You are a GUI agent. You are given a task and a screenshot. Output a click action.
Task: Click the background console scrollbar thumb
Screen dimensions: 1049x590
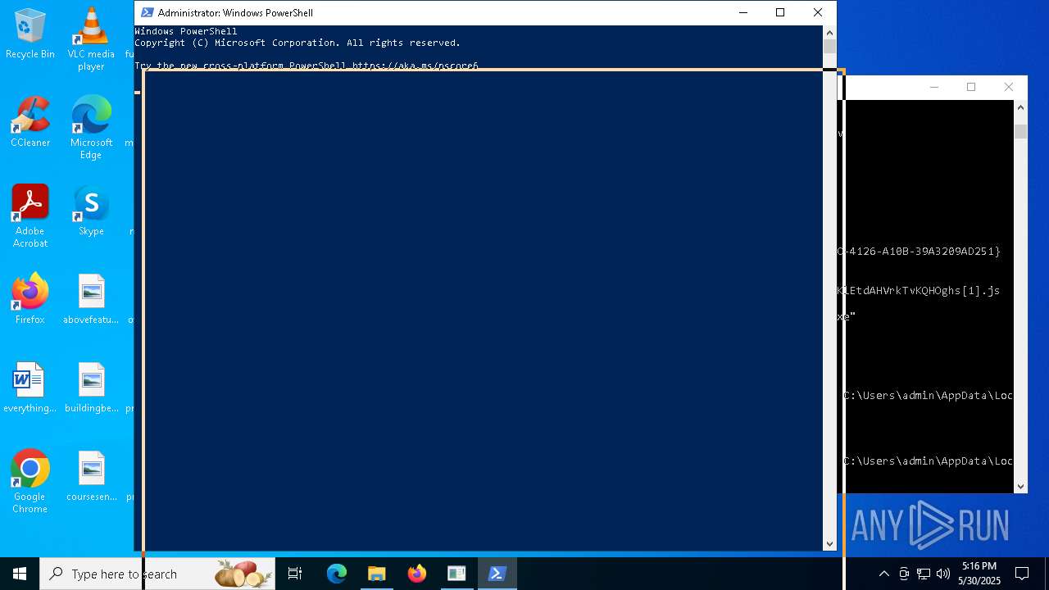1020,132
